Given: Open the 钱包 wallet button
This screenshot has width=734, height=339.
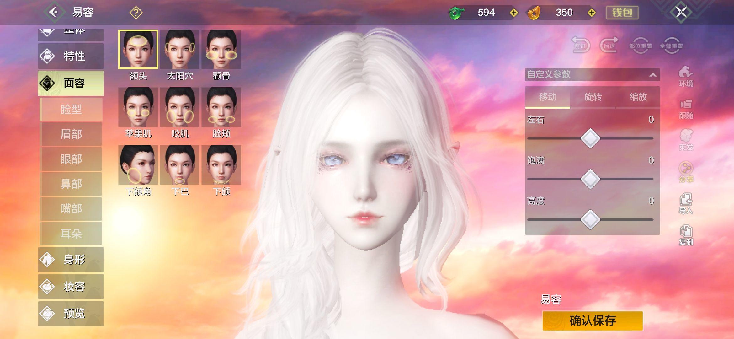Looking at the screenshot, I should 622,13.
